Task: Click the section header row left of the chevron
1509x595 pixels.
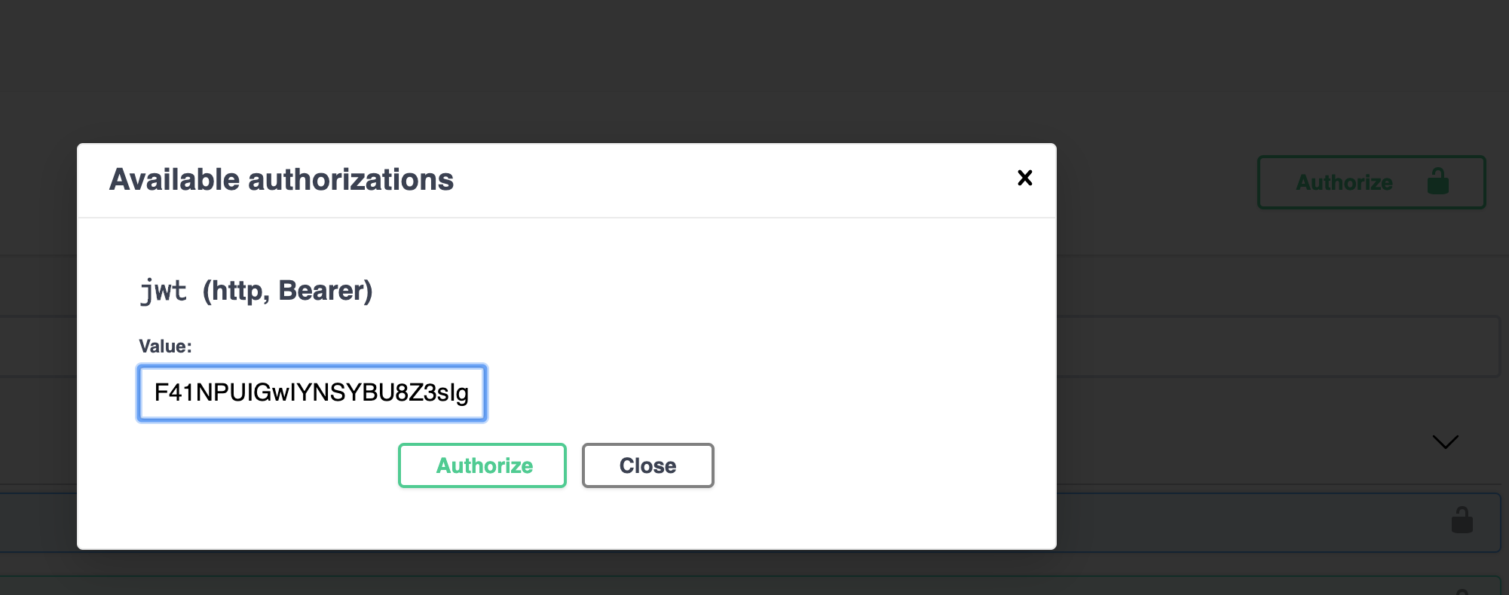Action: pyautogui.click(x=1244, y=441)
